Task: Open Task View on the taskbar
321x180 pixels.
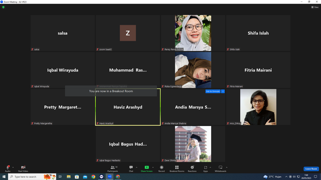Action: pos(60,176)
